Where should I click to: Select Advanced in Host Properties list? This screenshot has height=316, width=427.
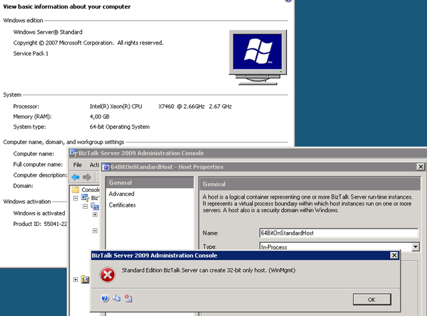click(121, 194)
